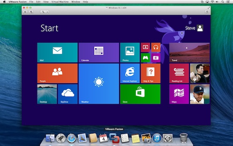
Task: Expand the arrow next to wrench
Action: (47, 12)
